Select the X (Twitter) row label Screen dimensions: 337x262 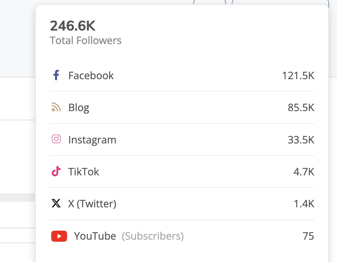coord(92,204)
